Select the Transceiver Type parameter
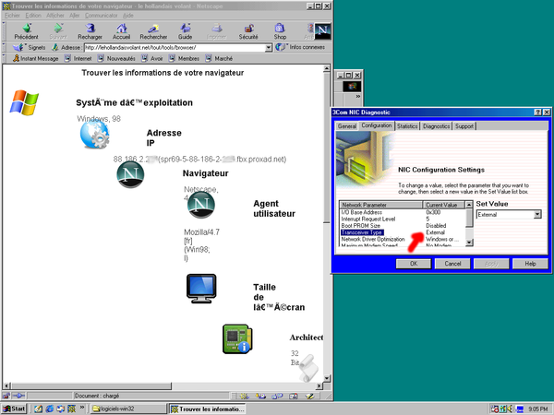 (362, 232)
